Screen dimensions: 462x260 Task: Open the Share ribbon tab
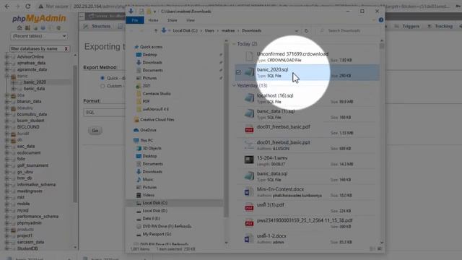(x=172, y=20)
